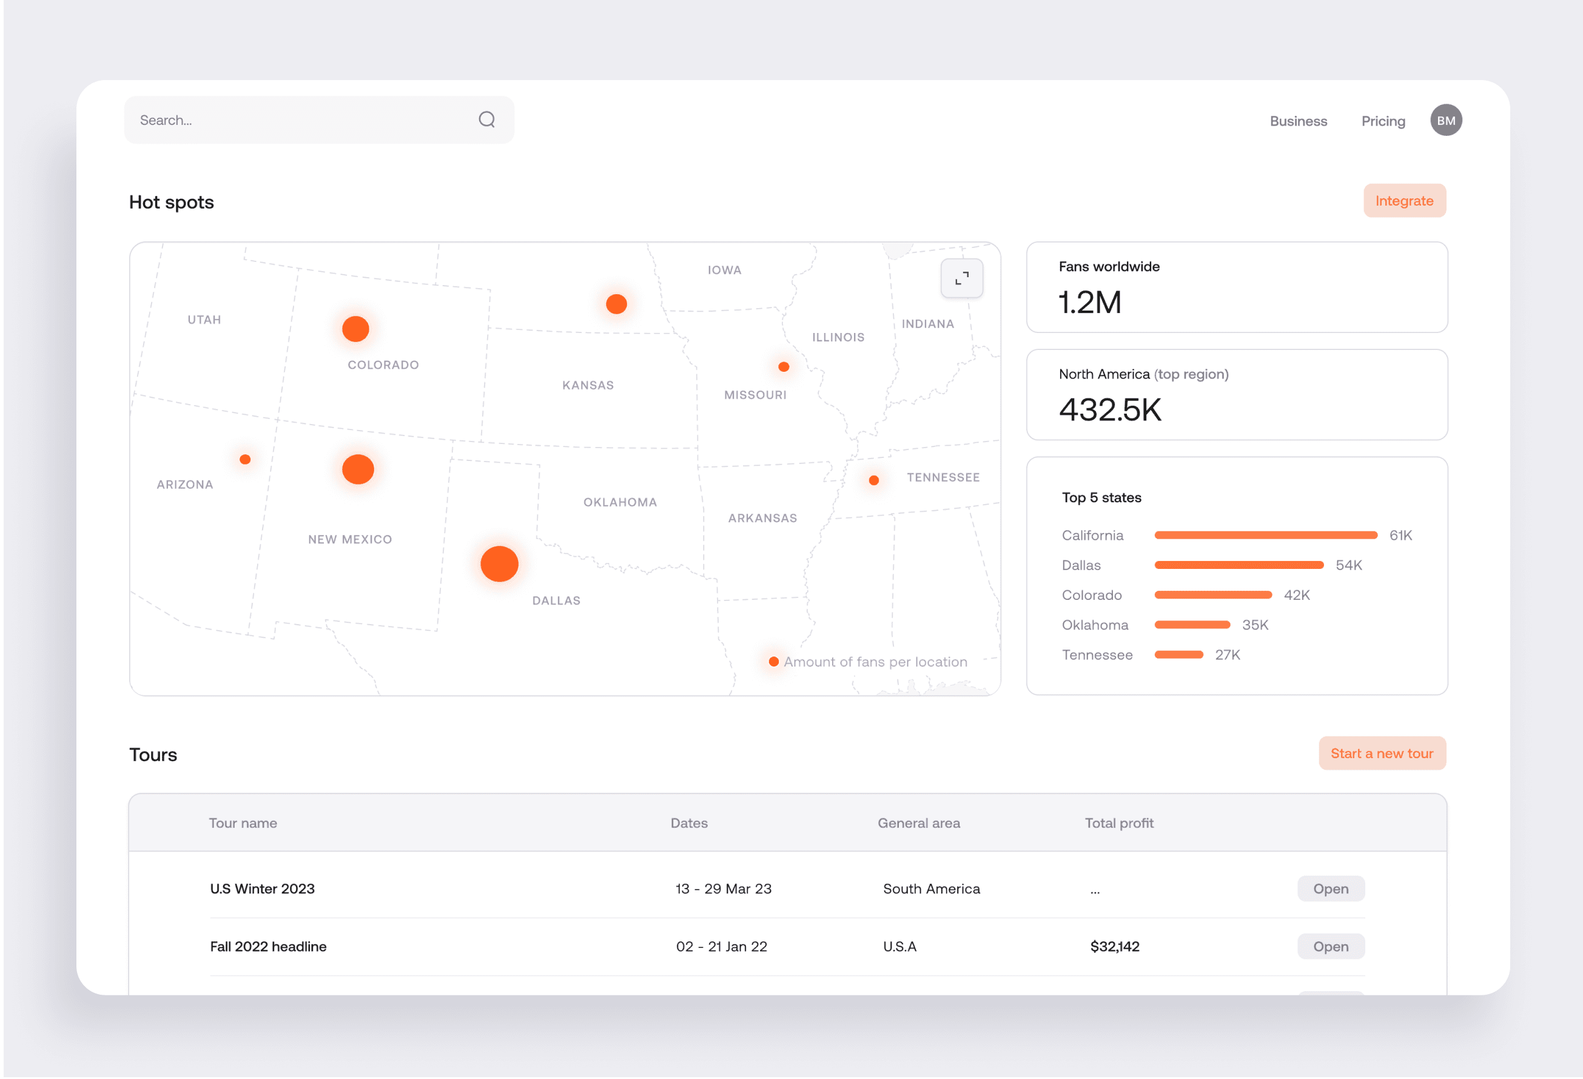
Task: Expand the map to fullscreen
Action: pyautogui.click(x=961, y=278)
